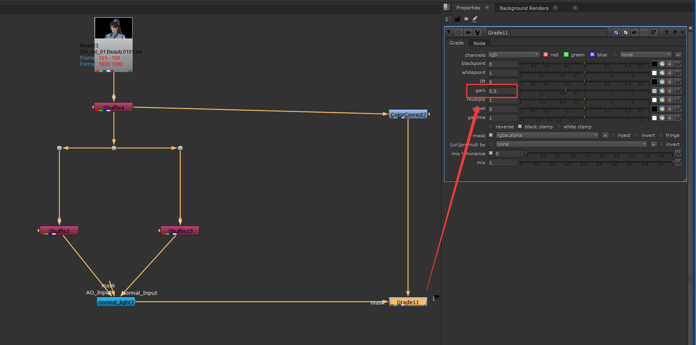Click the mix slider track
The height and width of the screenshot is (345, 696).
point(599,163)
